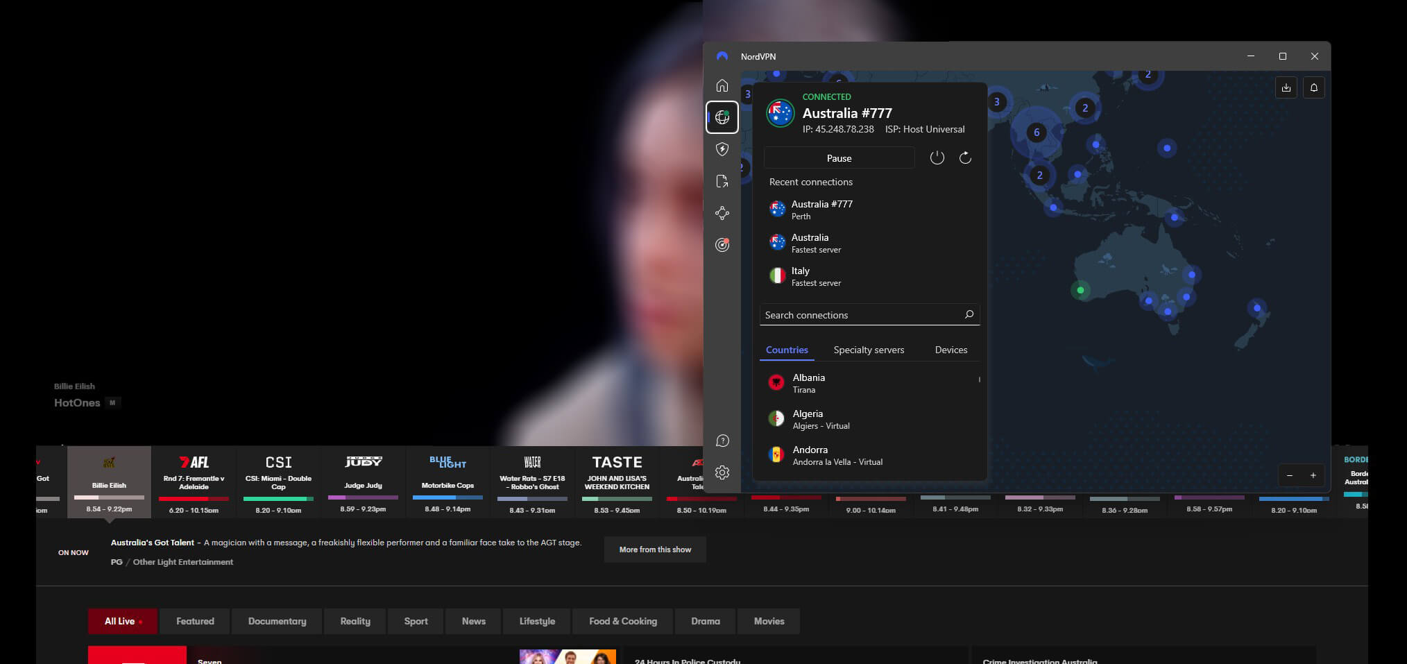Open NordVPN settings gear icon
This screenshot has width=1407, height=664.
click(x=722, y=473)
